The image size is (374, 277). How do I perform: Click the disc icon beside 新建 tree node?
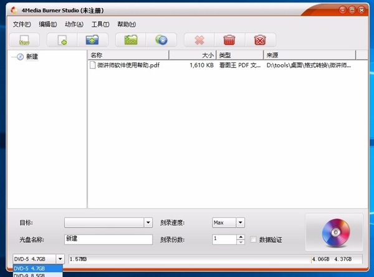21,57
